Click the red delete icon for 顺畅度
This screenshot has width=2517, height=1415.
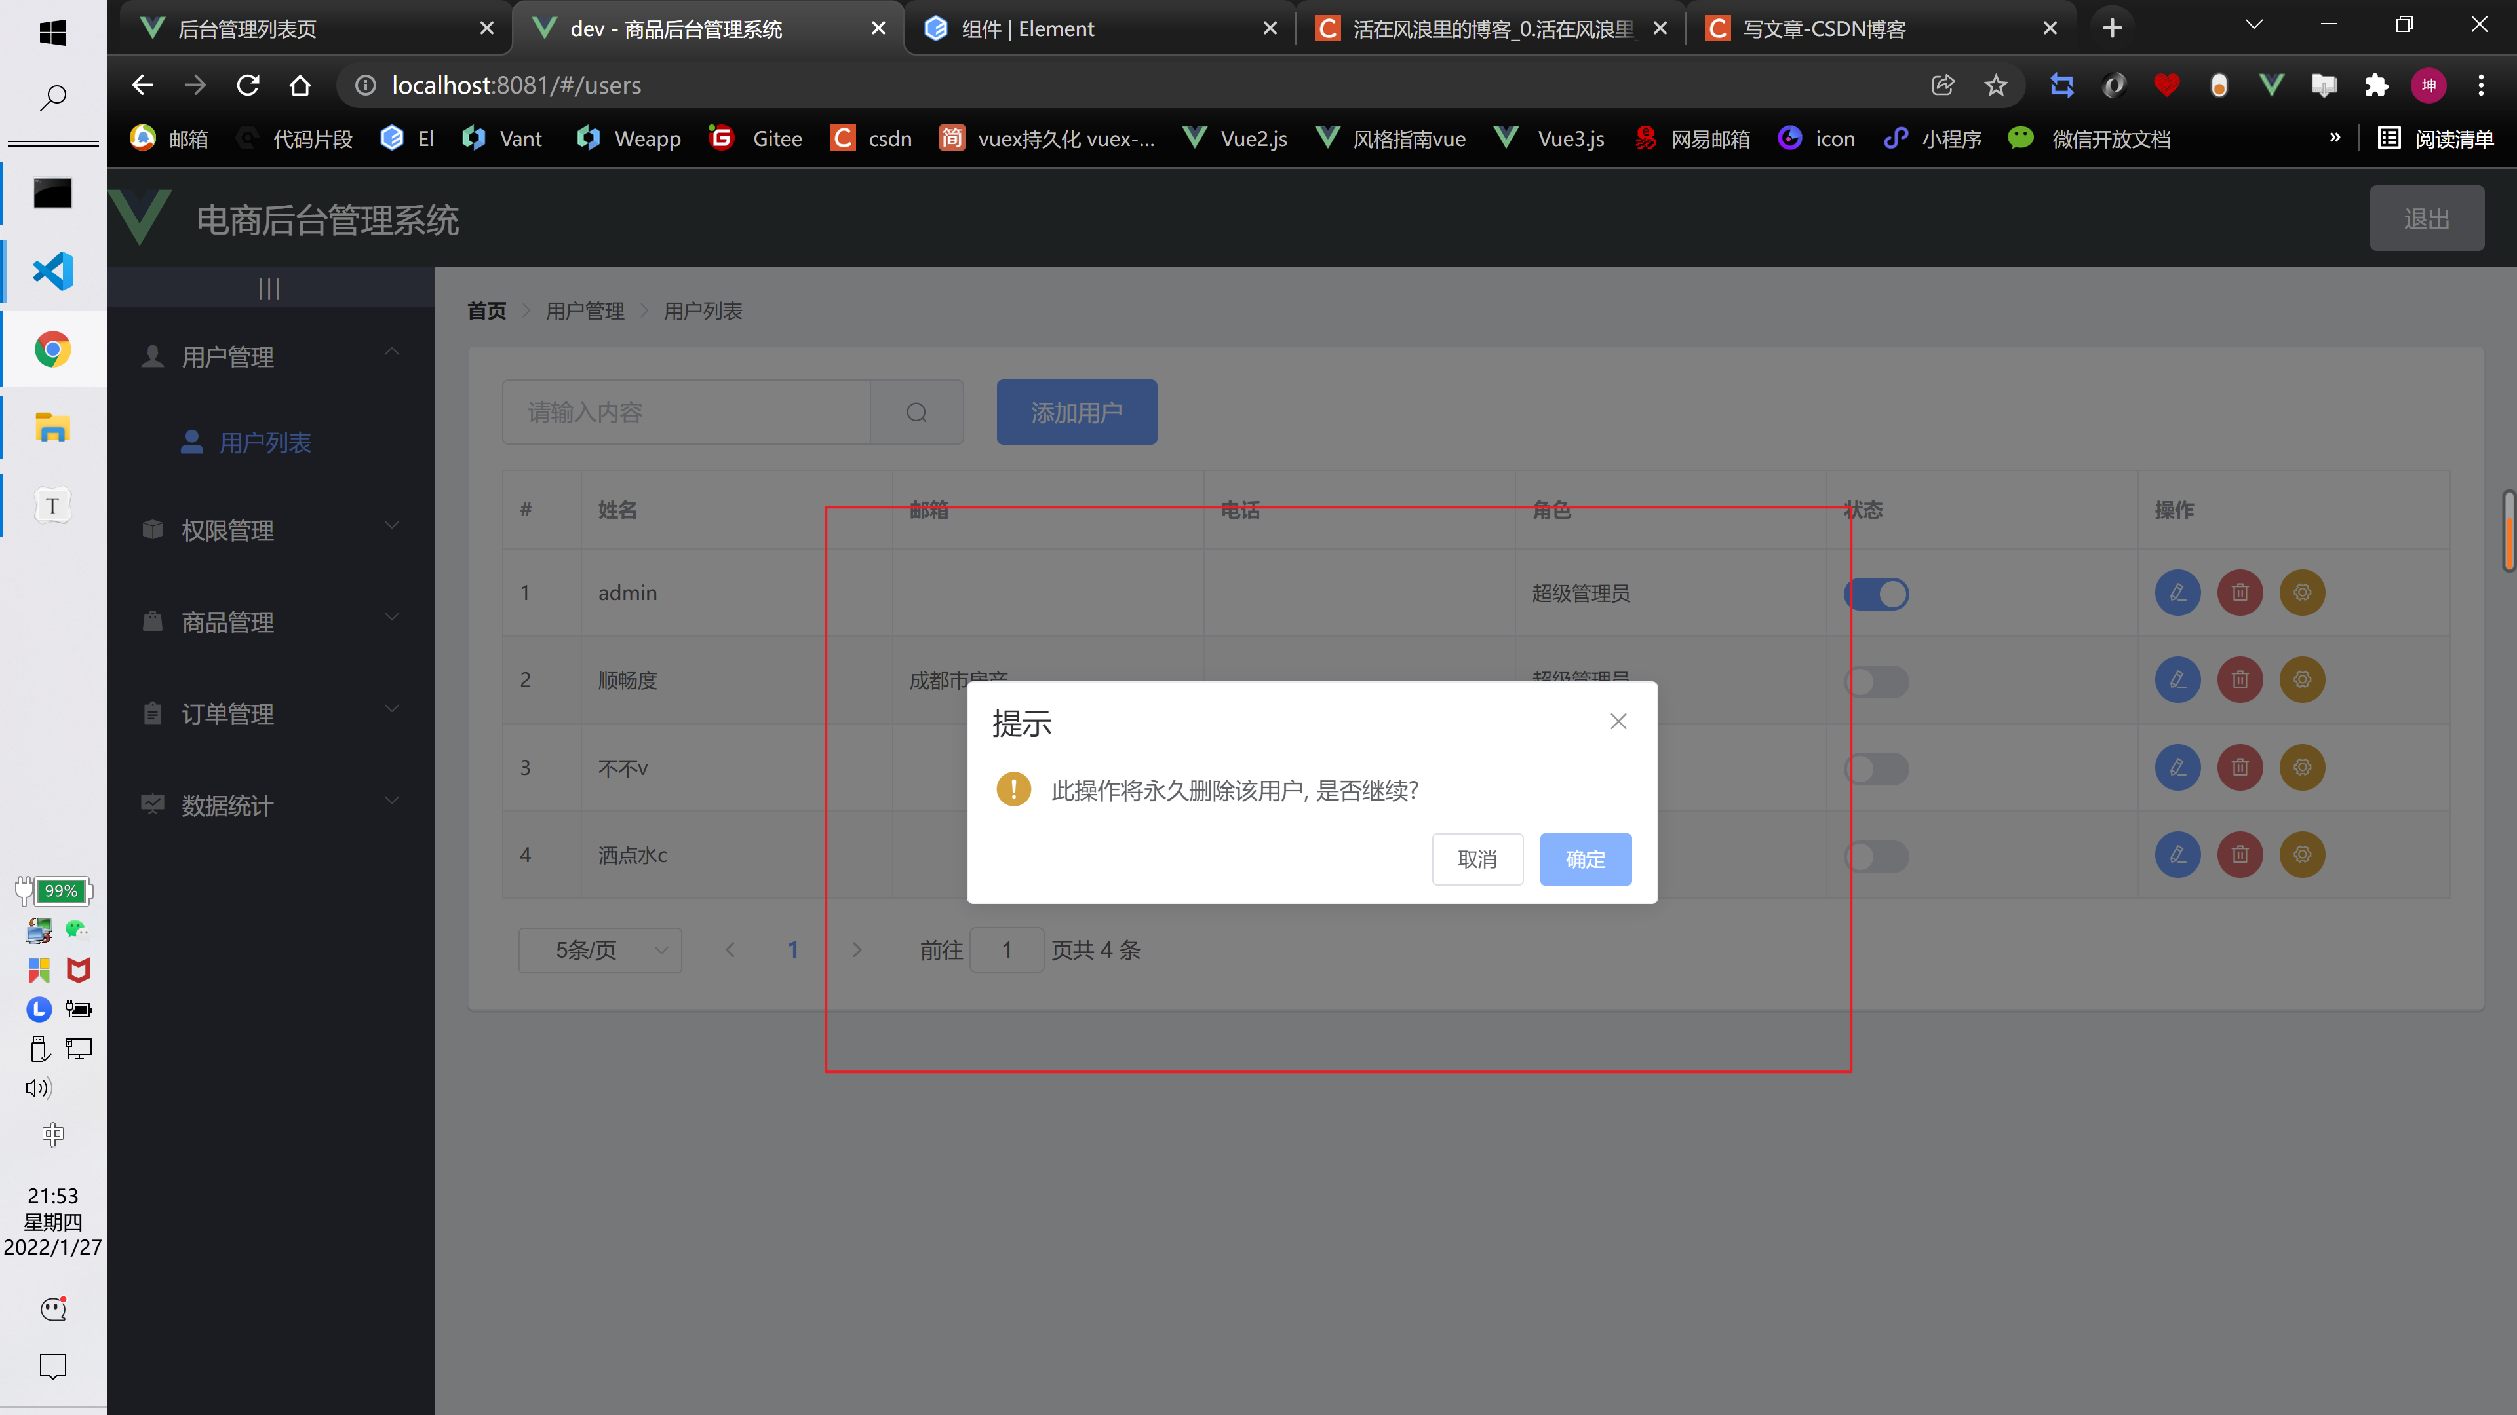coord(2240,680)
